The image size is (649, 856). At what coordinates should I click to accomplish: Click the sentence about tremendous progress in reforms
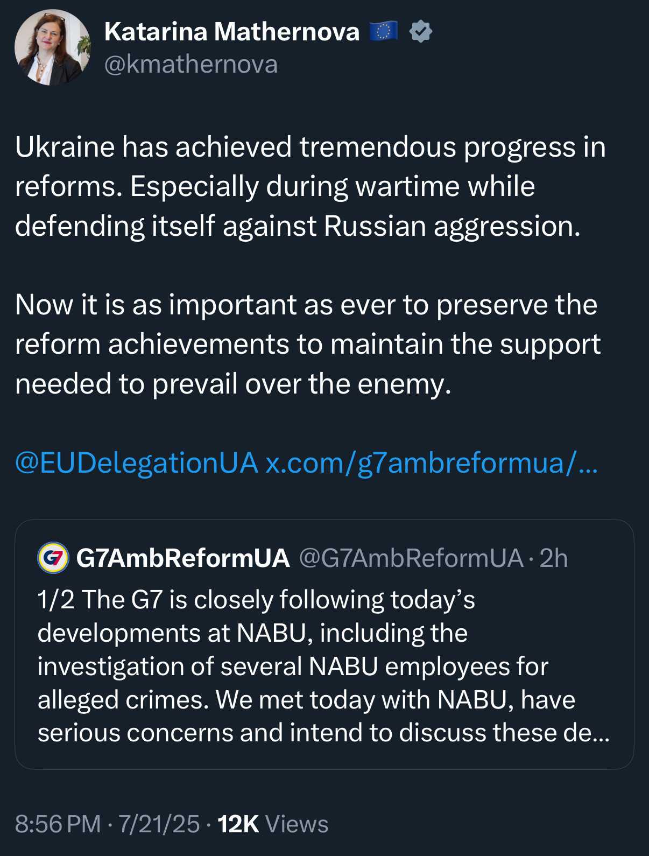pyautogui.click(x=310, y=147)
